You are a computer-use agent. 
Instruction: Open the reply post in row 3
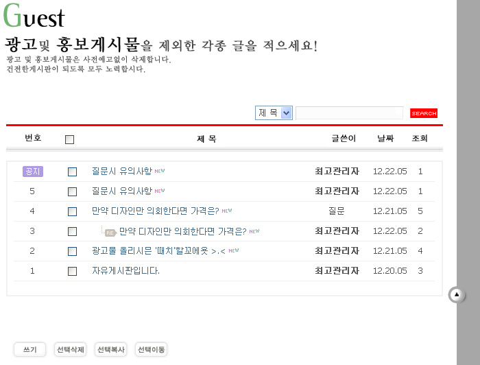tap(182, 231)
